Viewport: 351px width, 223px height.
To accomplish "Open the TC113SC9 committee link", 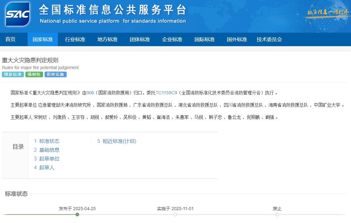I will (x=166, y=93).
